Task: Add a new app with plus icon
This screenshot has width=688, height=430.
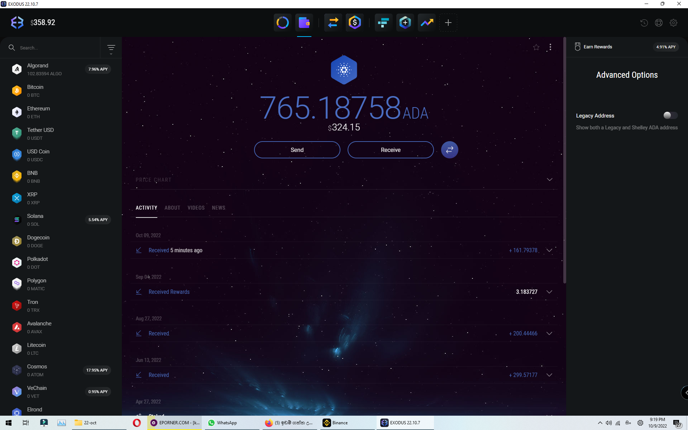Action: pos(448,23)
